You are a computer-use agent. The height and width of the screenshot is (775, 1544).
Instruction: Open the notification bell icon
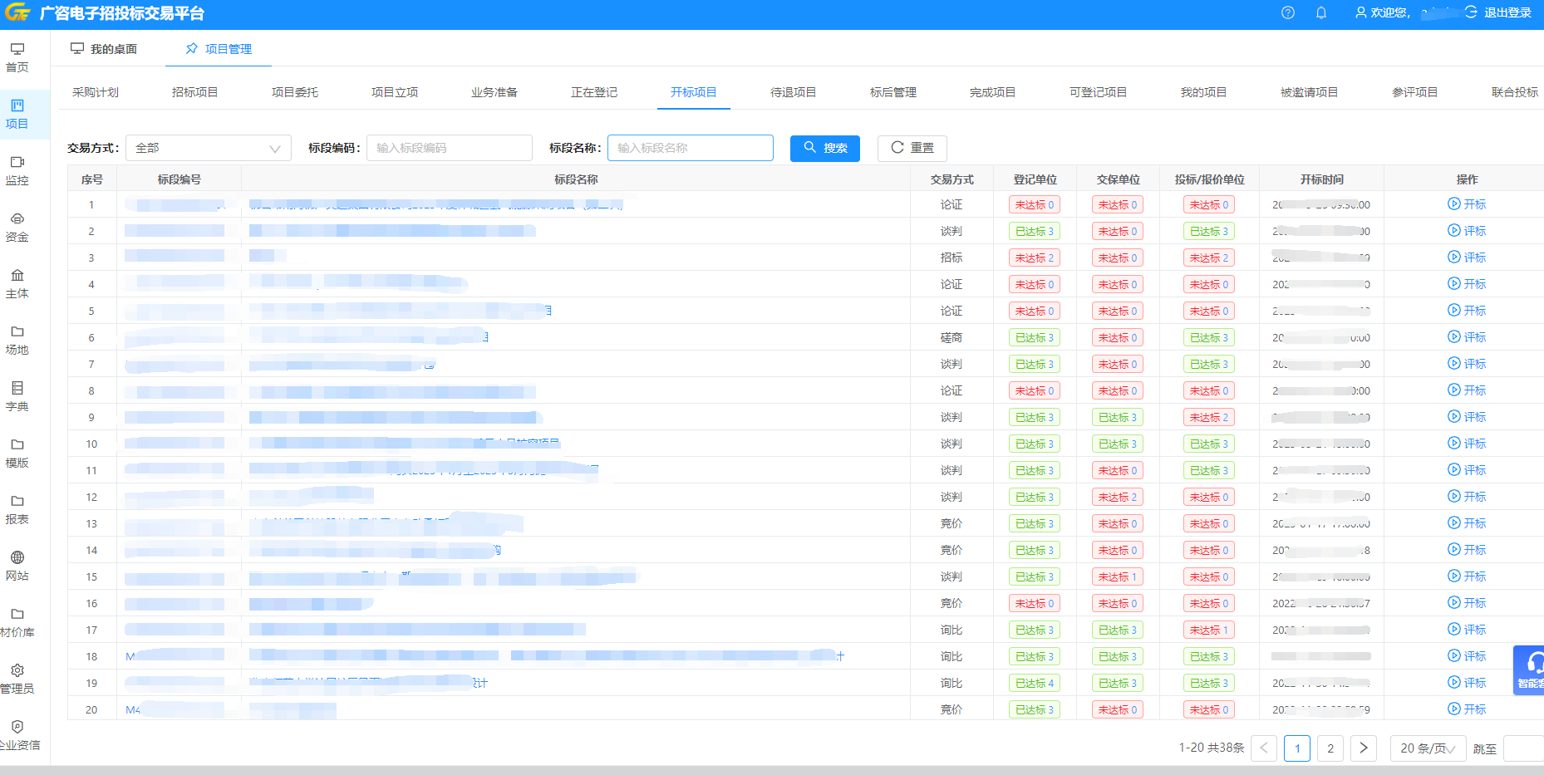pyautogui.click(x=1321, y=12)
